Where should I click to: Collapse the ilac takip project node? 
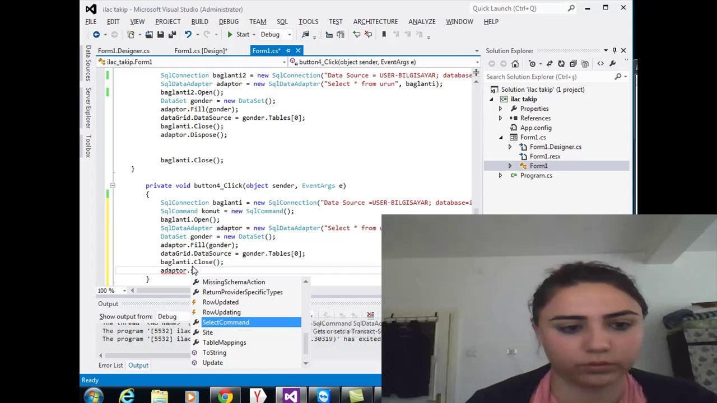(491, 99)
